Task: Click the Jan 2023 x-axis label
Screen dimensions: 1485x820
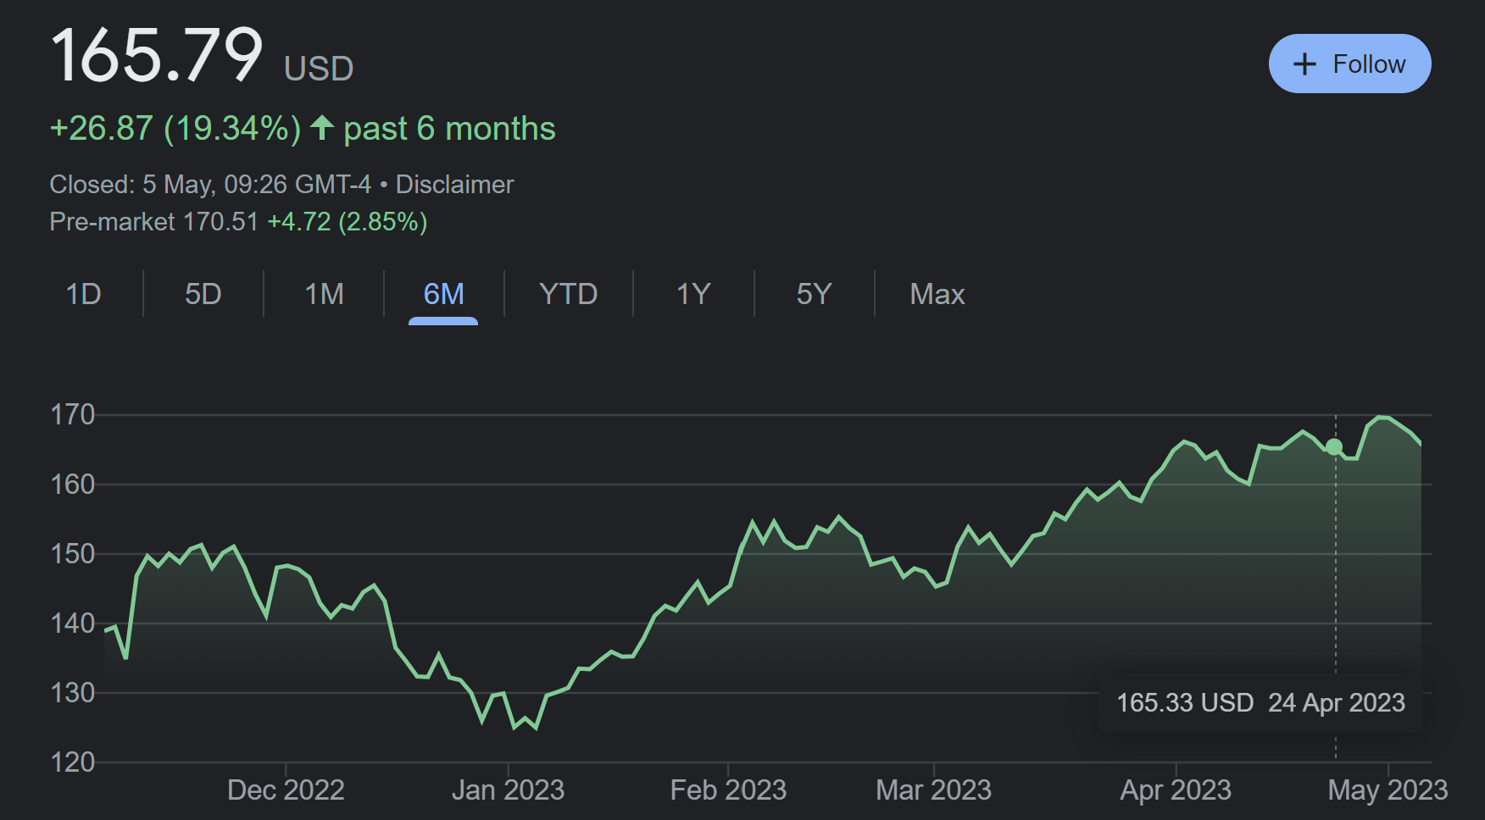Action: [508, 790]
